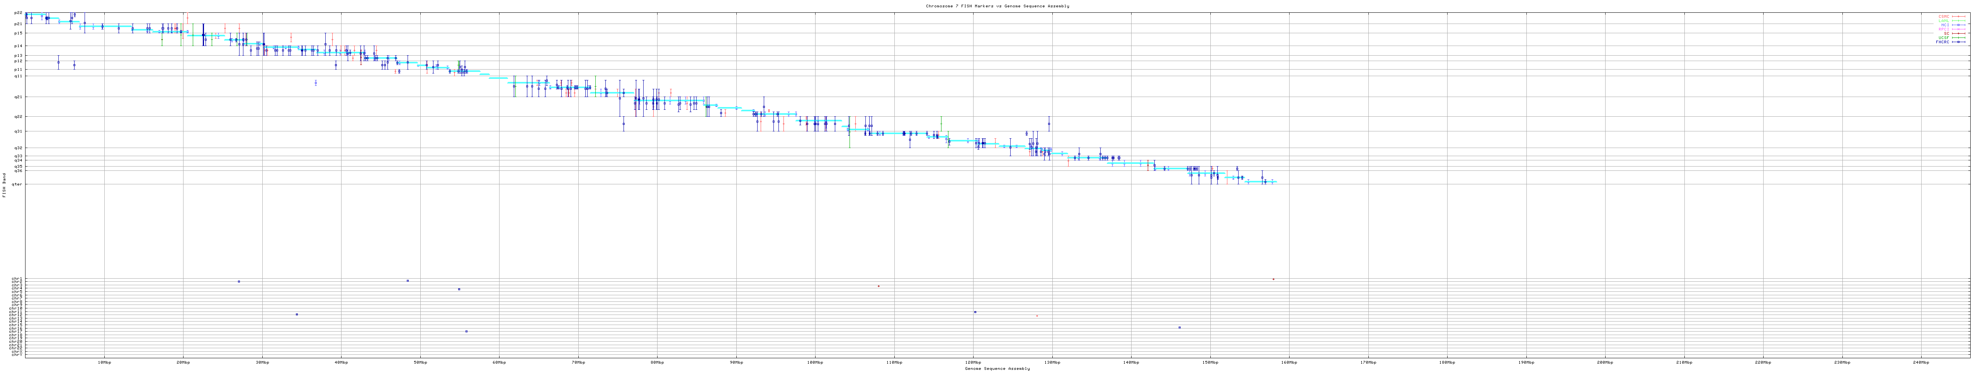The width and height of the screenshot is (1978, 371).
Task: Select the q32 band label on y-axis
Action: coord(19,148)
